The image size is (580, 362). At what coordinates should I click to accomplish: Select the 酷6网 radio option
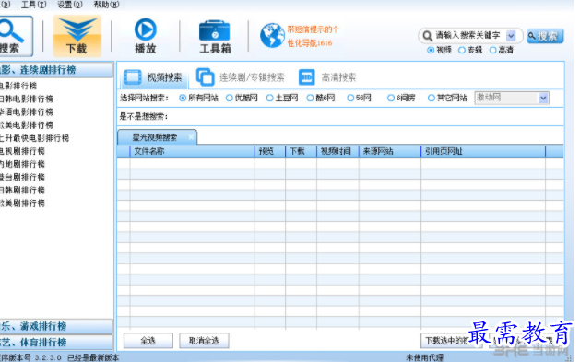coord(310,98)
